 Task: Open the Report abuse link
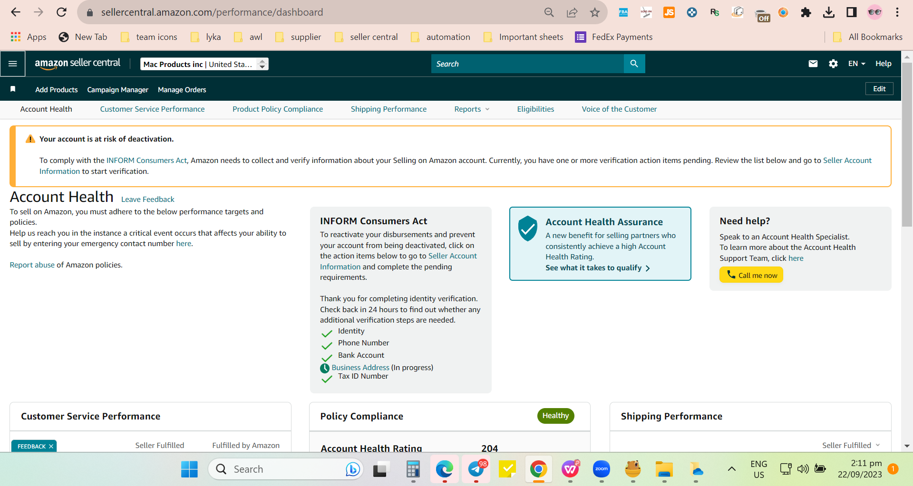click(x=32, y=265)
